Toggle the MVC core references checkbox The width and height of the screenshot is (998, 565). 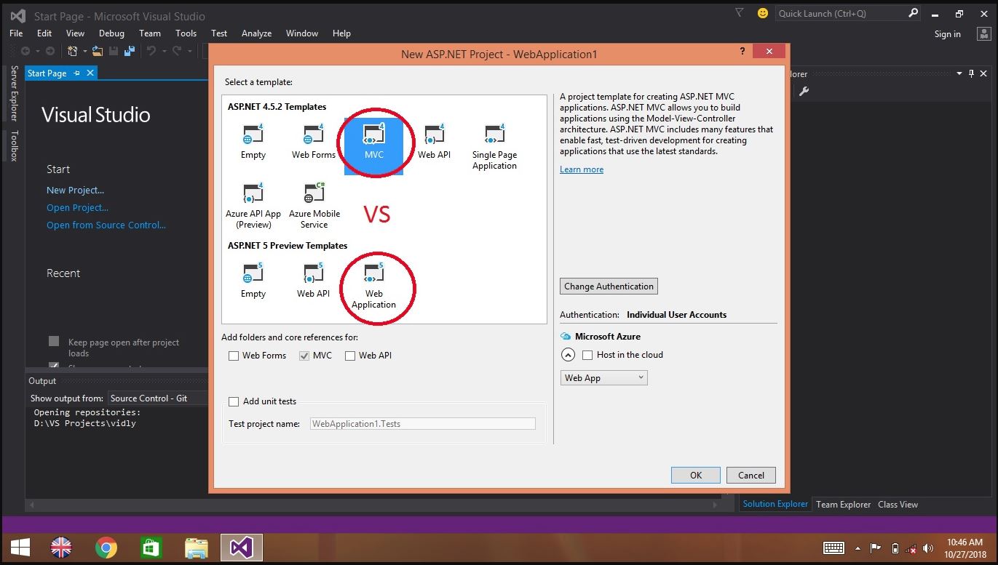(x=303, y=356)
